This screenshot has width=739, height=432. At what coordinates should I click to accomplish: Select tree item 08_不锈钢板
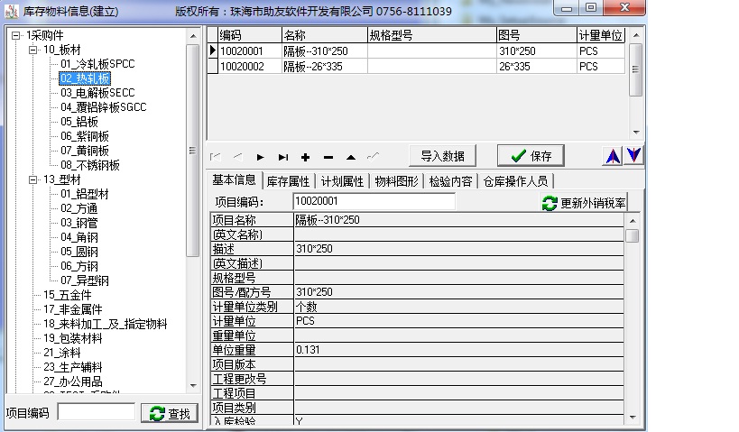pyautogui.click(x=90, y=165)
